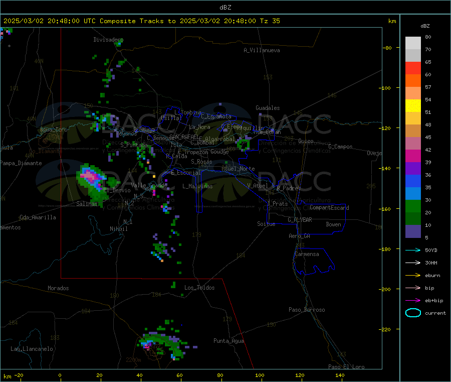Pick the yellow 54-51 dBZ swatch
The width and height of the screenshot is (451, 382).
[x=413, y=106]
